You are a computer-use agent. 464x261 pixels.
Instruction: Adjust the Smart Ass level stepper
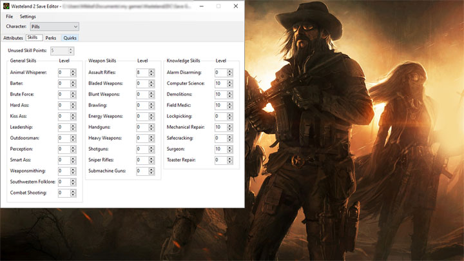[x=73, y=160]
